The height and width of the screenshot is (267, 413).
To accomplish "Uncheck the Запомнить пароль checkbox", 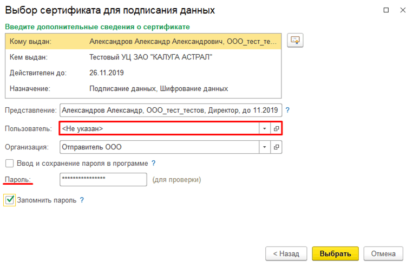I will pyautogui.click(x=10, y=200).
